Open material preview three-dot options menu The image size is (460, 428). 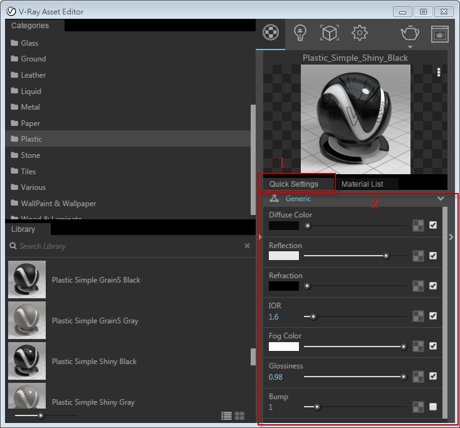click(439, 72)
